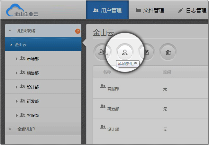Click the group icon in table row 客服部
209x145 pixels.
103,86
